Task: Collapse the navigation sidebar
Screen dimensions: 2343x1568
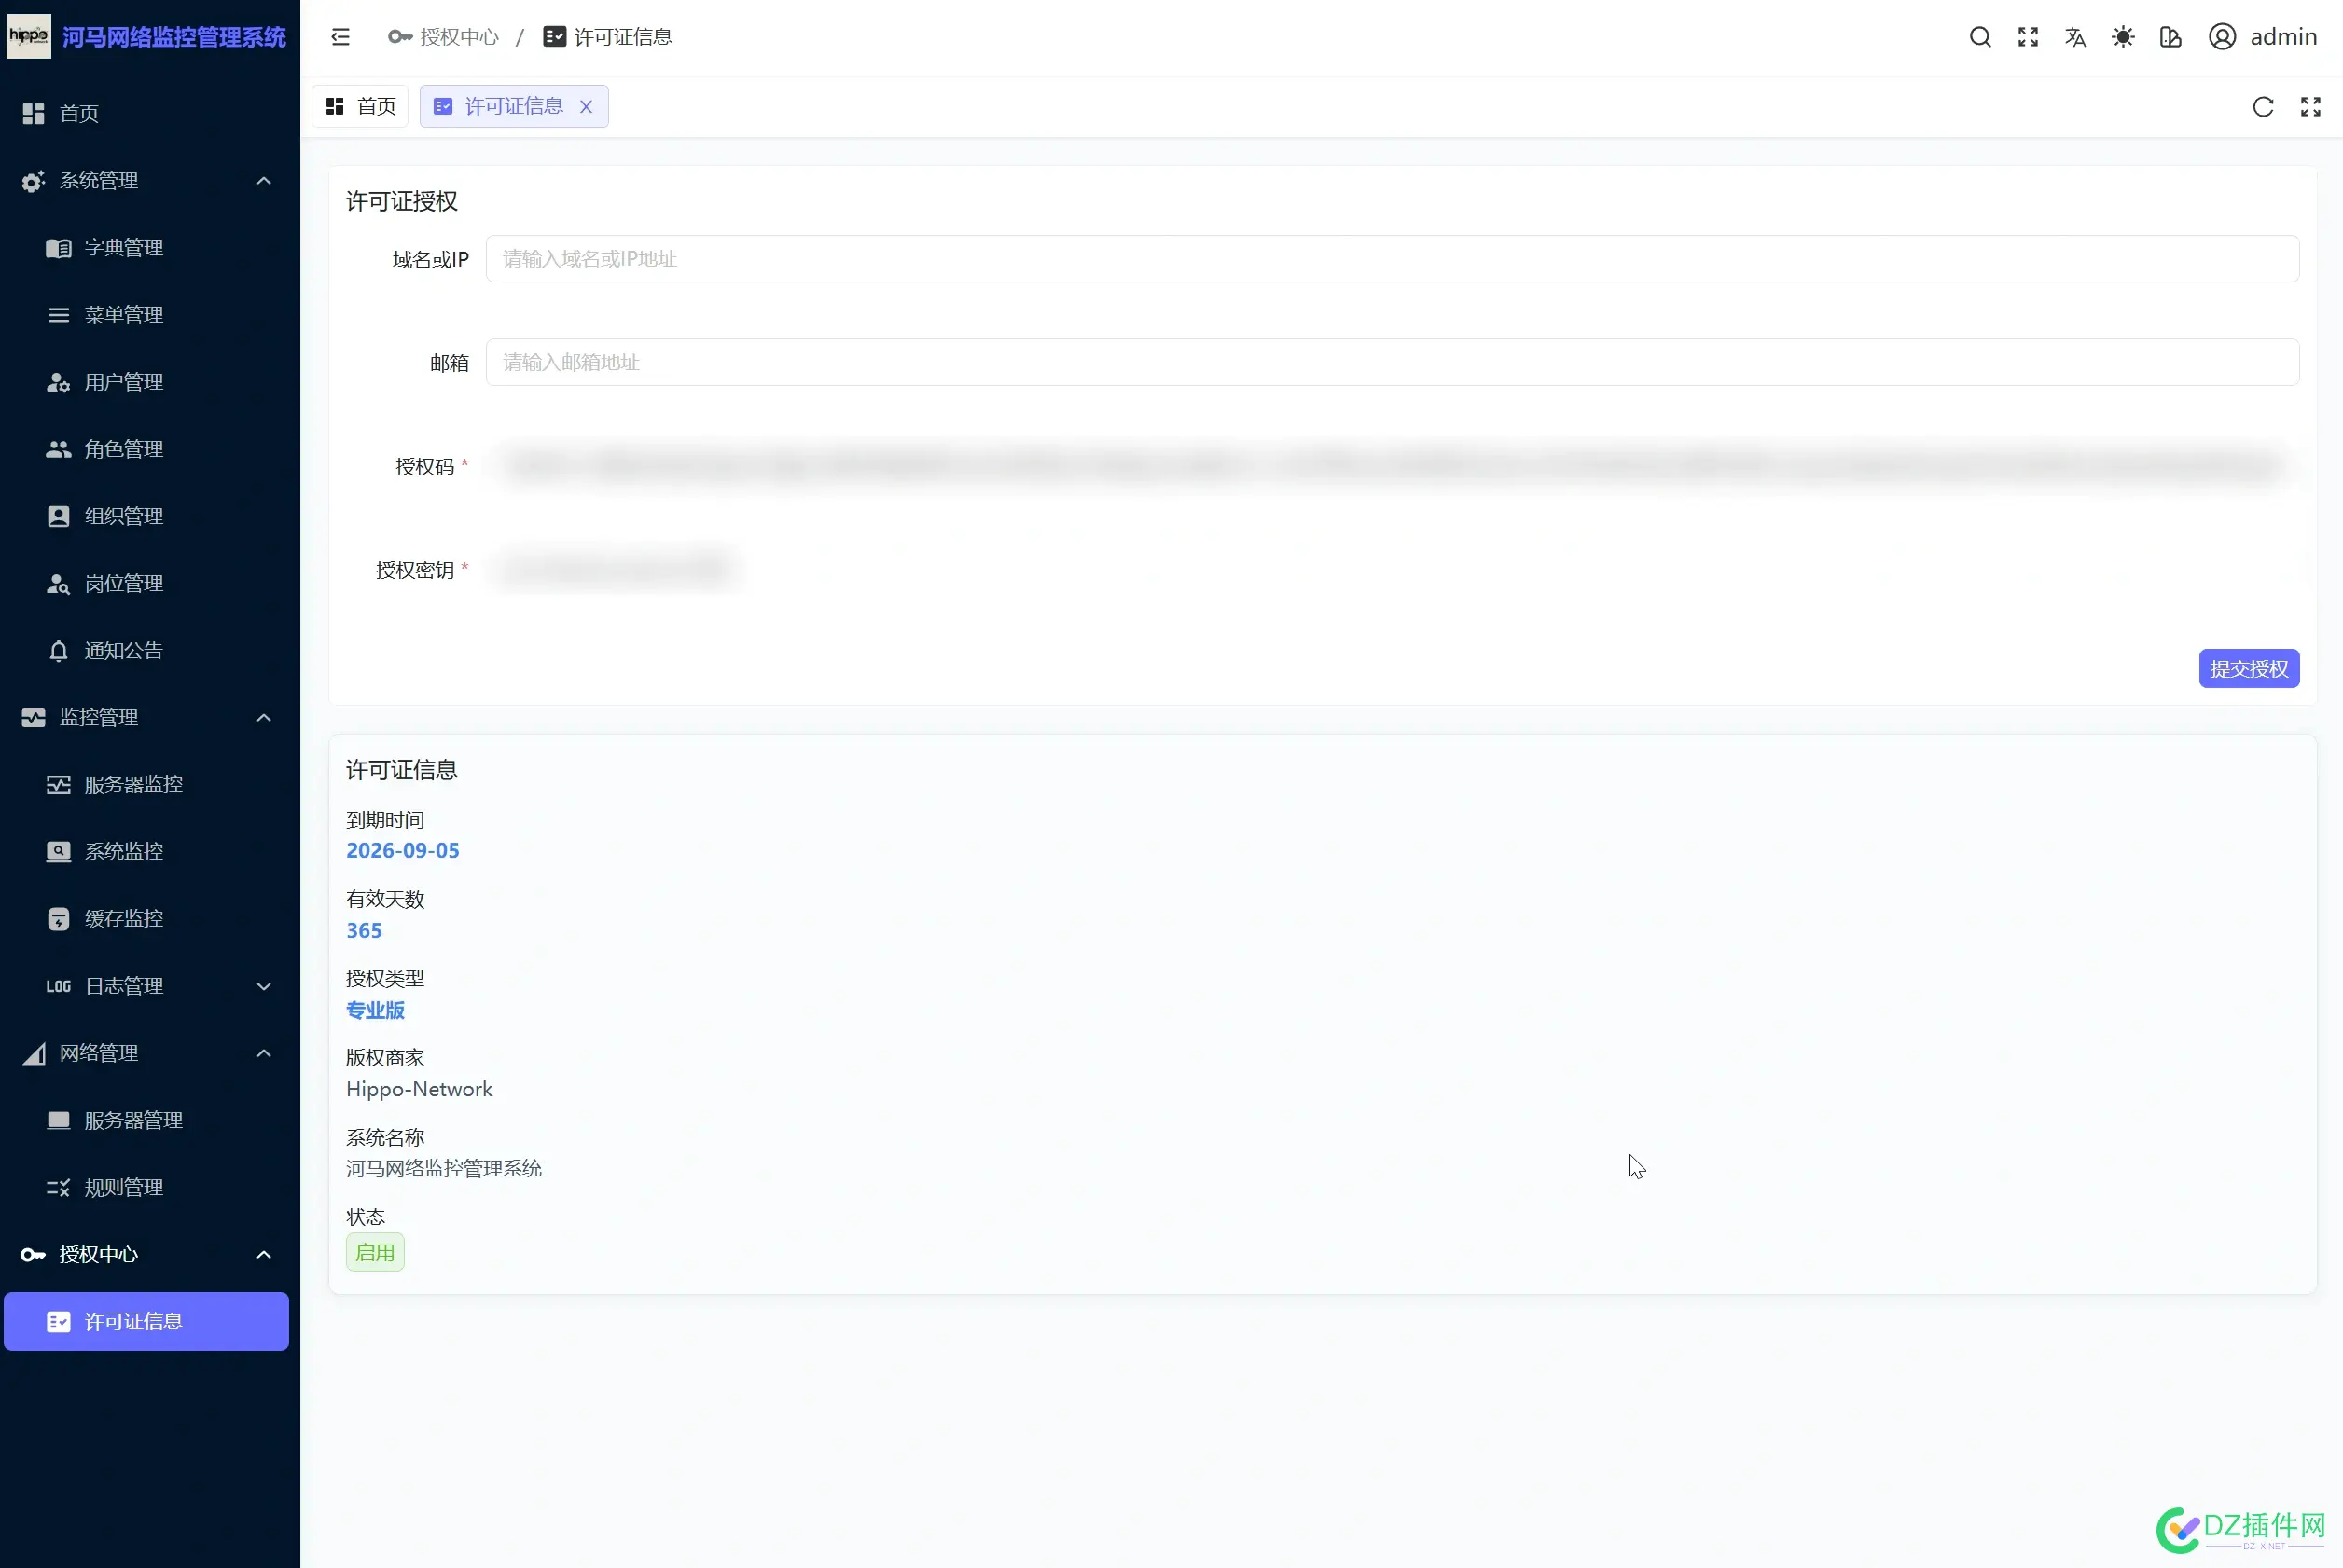Action: tap(340, 36)
